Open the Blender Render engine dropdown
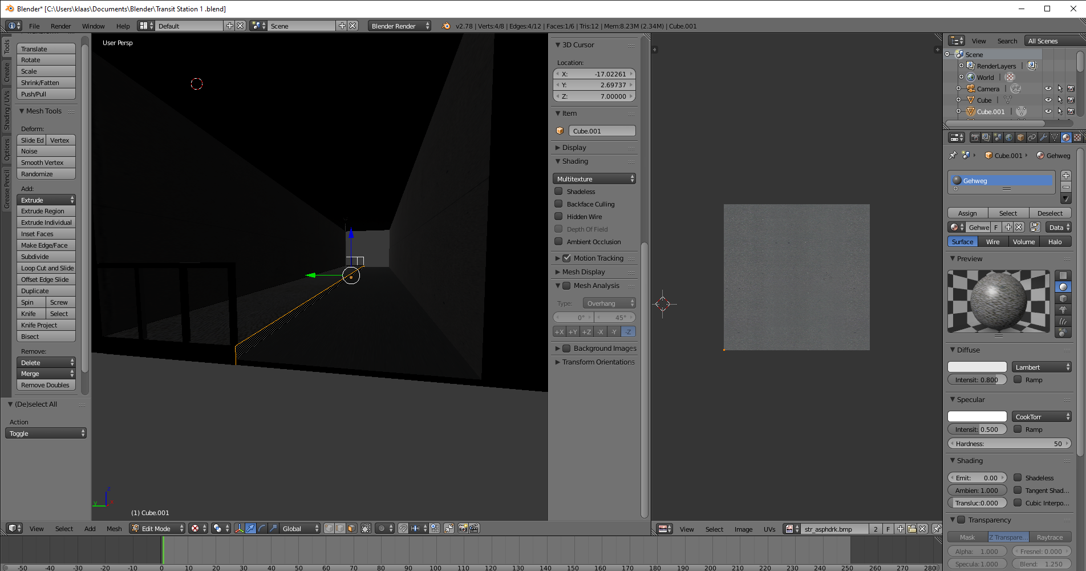This screenshot has height=571, width=1086. click(x=399, y=26)
